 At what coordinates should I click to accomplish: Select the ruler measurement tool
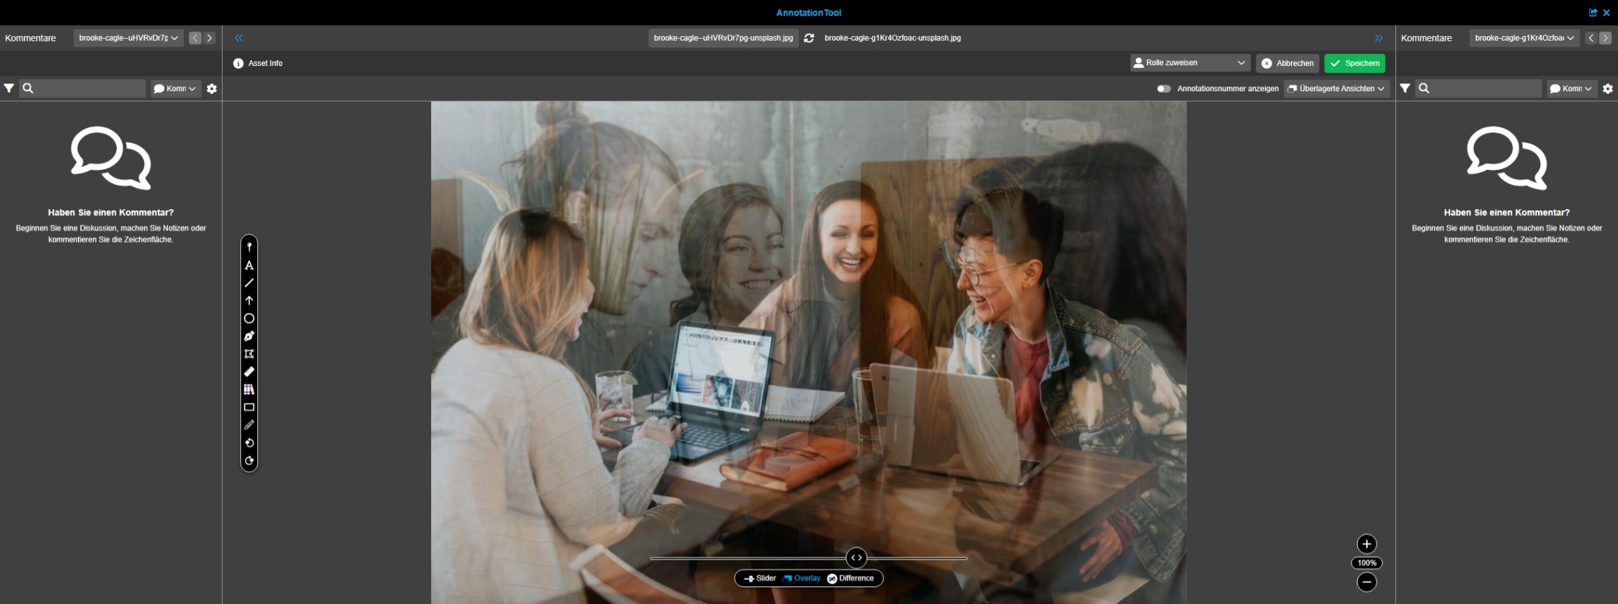click(x=249, y=372)
